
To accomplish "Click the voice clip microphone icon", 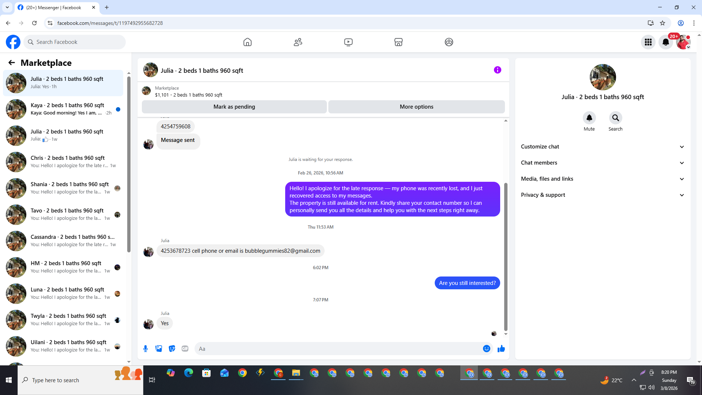I will (x=146, y=349).
